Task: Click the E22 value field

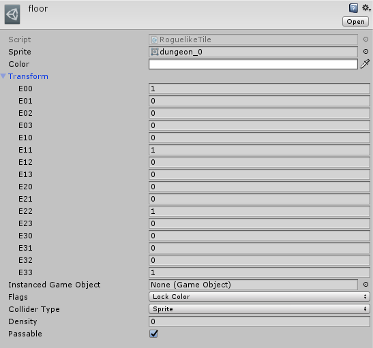Action: click(259, 211)
